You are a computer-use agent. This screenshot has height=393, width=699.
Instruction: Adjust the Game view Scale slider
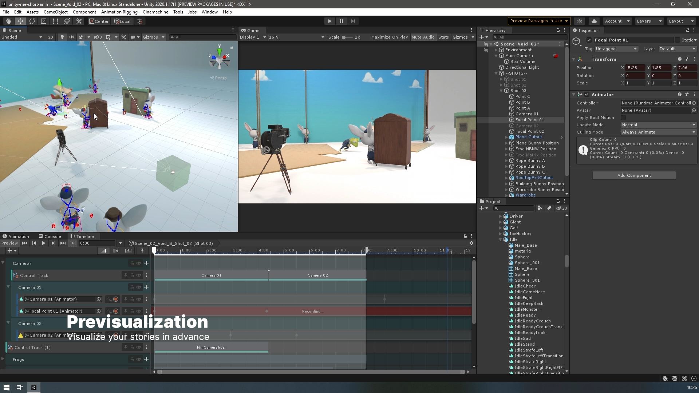tap(344, 37)
